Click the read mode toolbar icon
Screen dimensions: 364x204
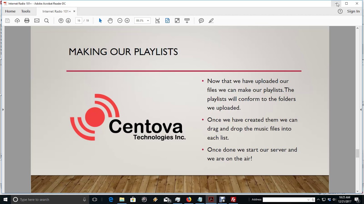187,21
